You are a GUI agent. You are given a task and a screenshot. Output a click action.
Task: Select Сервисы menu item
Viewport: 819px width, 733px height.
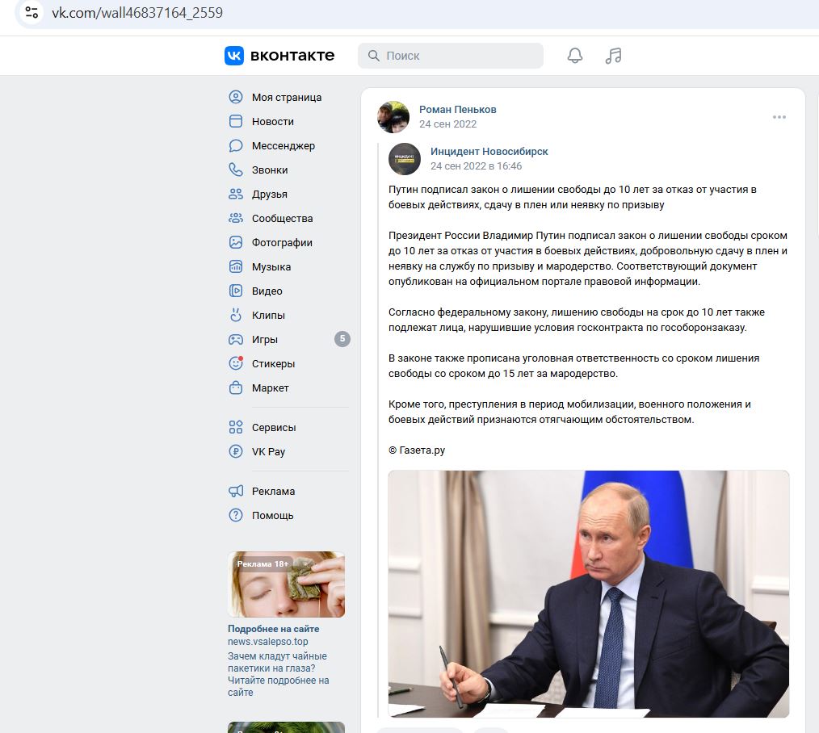286,427
